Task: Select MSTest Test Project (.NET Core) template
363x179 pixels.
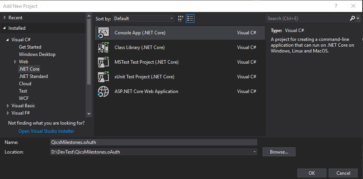Action: point(180,62)
